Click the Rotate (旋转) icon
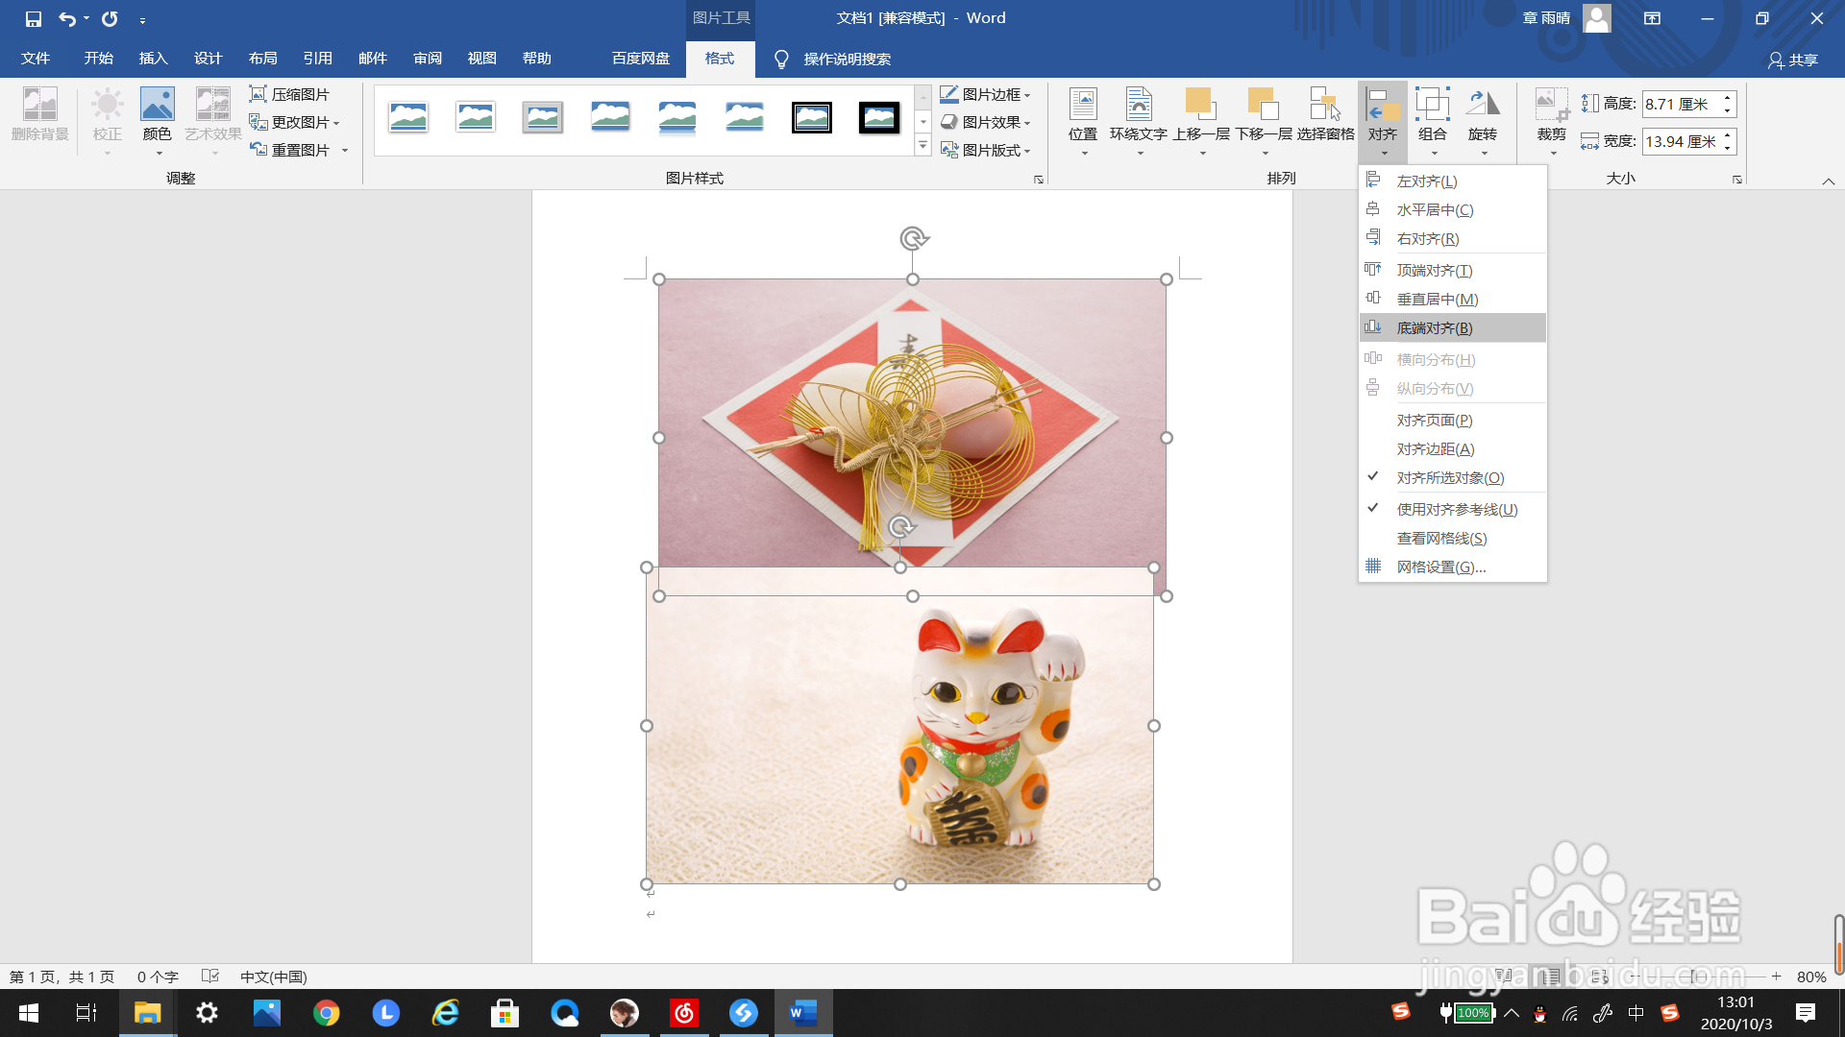The height and width of the screenshot is (1037, 1845). [x=1483, y=104]
